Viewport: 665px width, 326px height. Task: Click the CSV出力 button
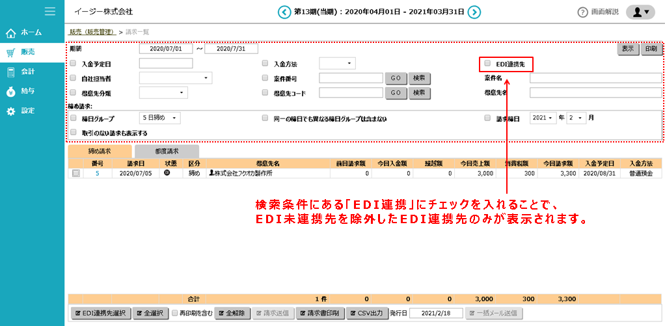tap(368, 313)
